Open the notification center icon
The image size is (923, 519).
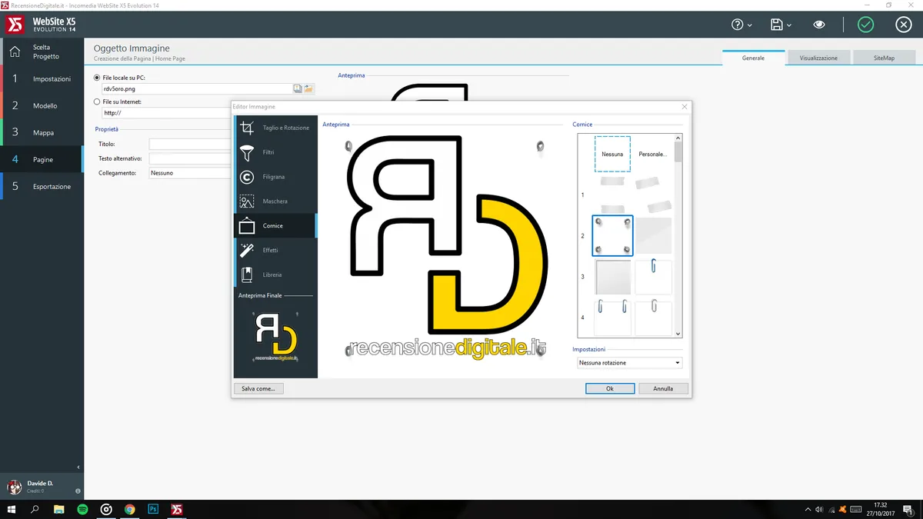click(908, 509)
